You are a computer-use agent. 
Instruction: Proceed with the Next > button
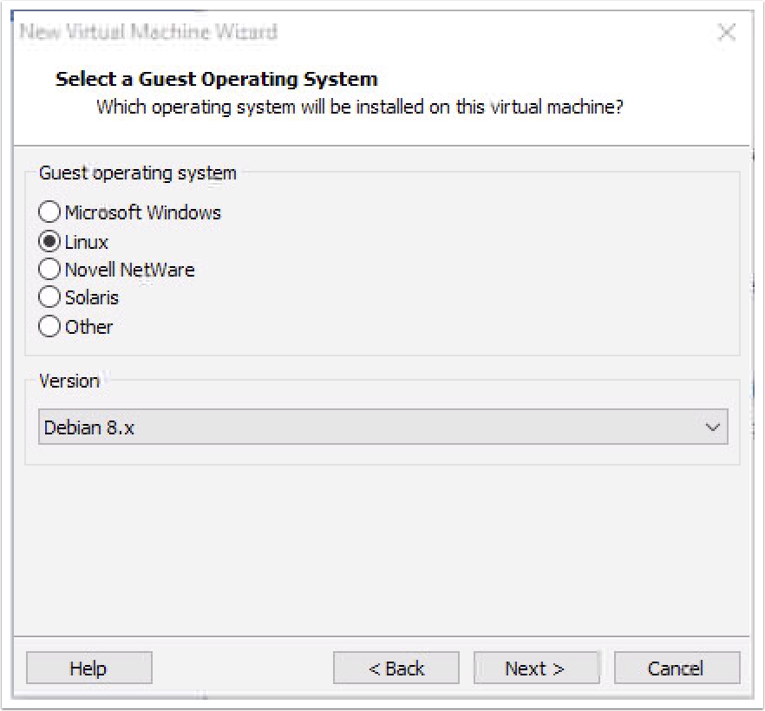pyautogui.click(x=536, y=669)
